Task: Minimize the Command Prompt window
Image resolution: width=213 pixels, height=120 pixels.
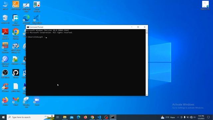Action: click(132, 27)
